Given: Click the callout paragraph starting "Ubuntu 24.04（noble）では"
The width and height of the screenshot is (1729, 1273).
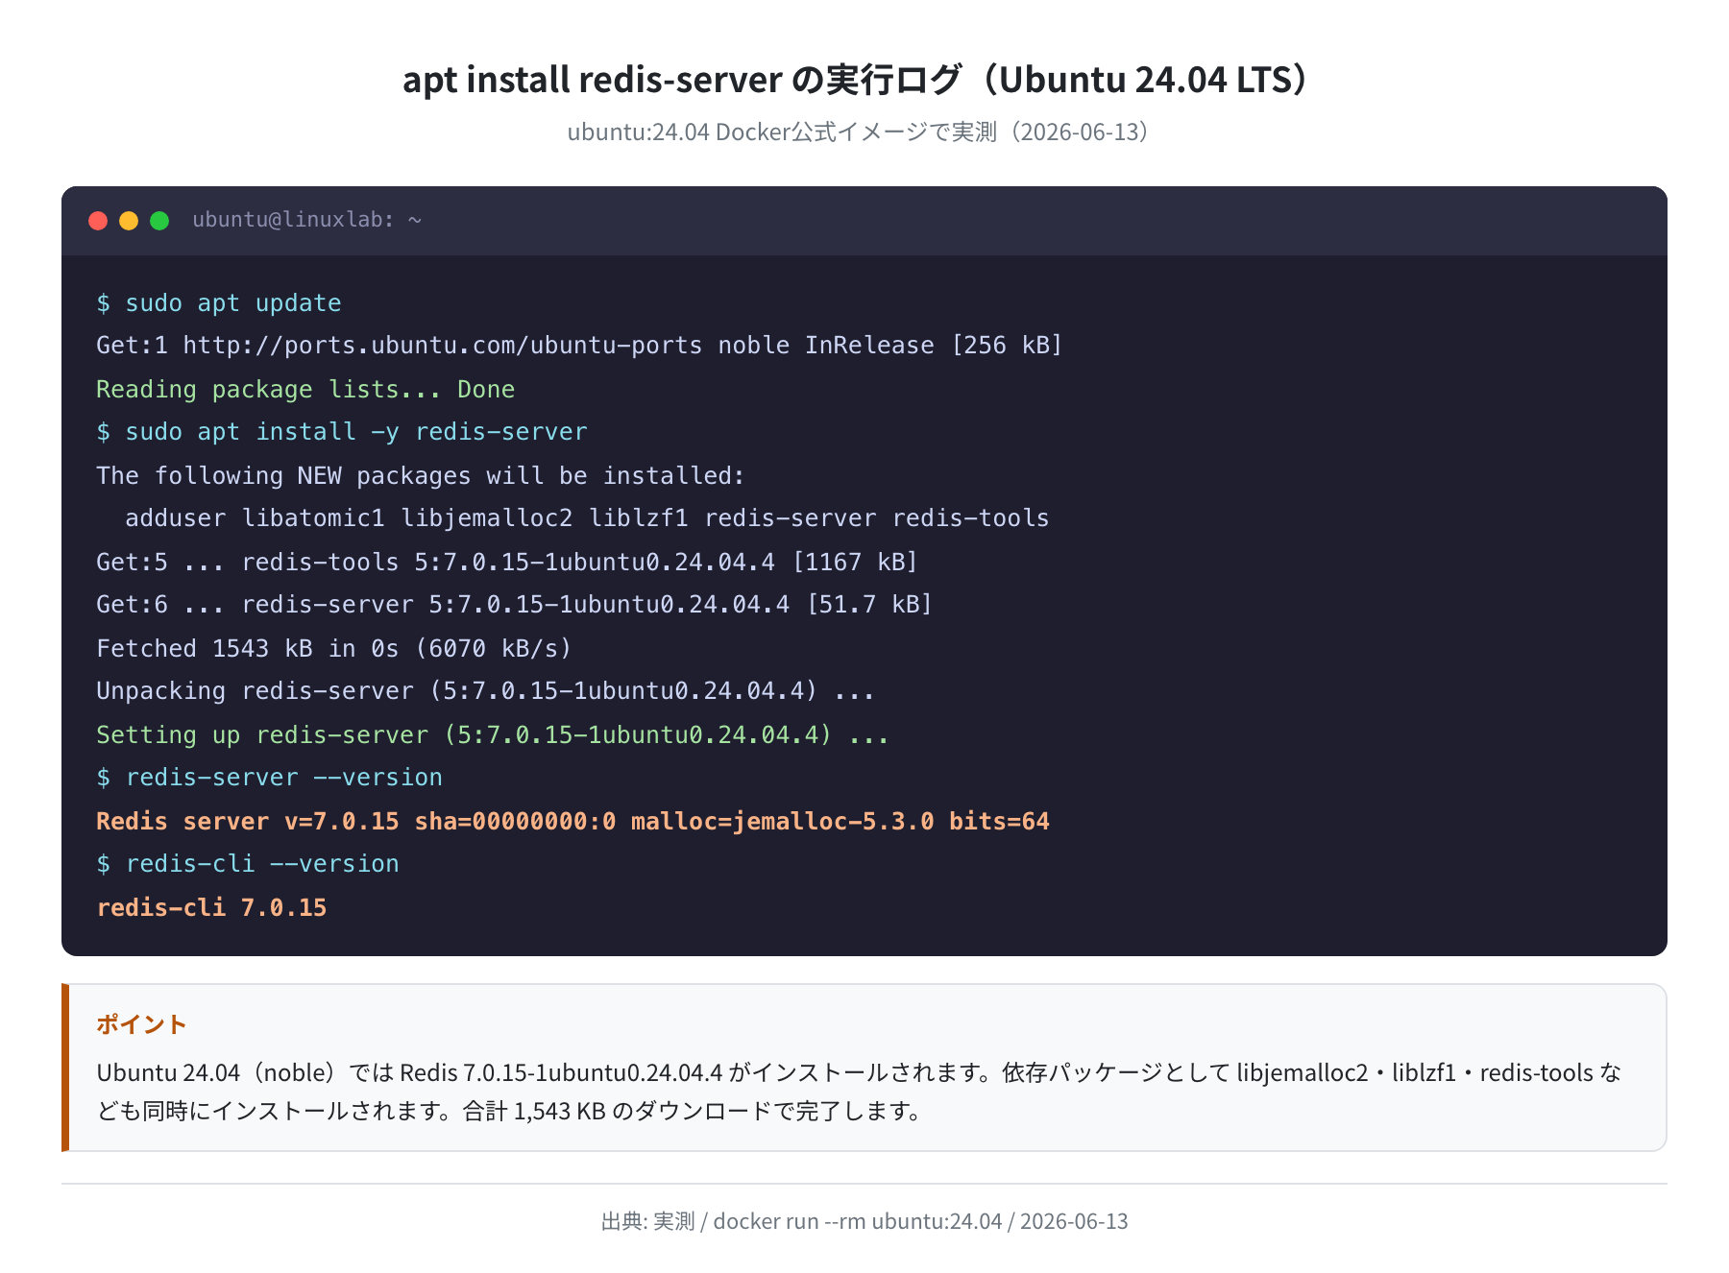Looking at the screenshot, I should click(859, 1092).
